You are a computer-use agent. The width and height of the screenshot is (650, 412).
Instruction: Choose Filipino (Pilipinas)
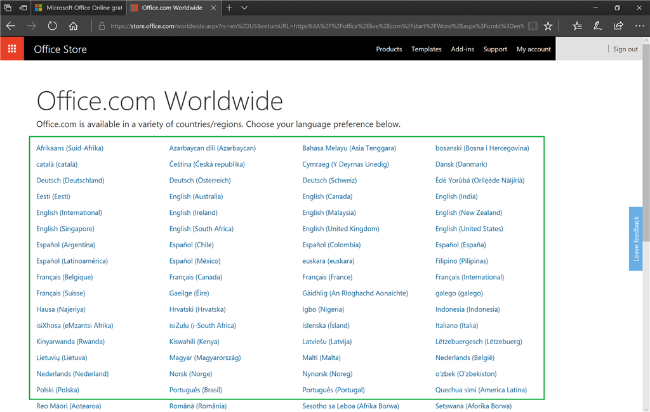461,261
